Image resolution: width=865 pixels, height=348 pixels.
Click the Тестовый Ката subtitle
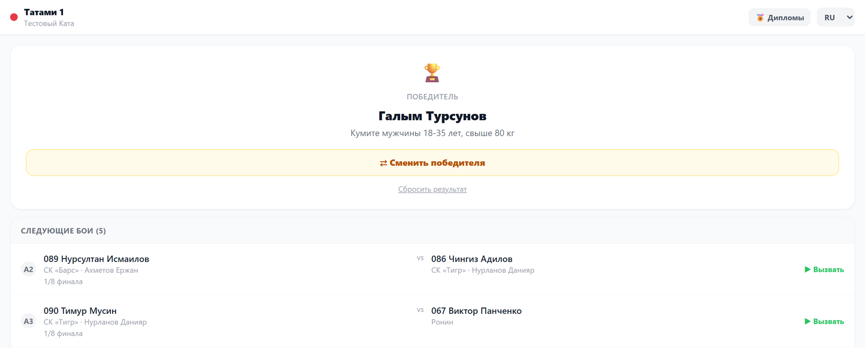pyautogui.click(x=49, y=23)
